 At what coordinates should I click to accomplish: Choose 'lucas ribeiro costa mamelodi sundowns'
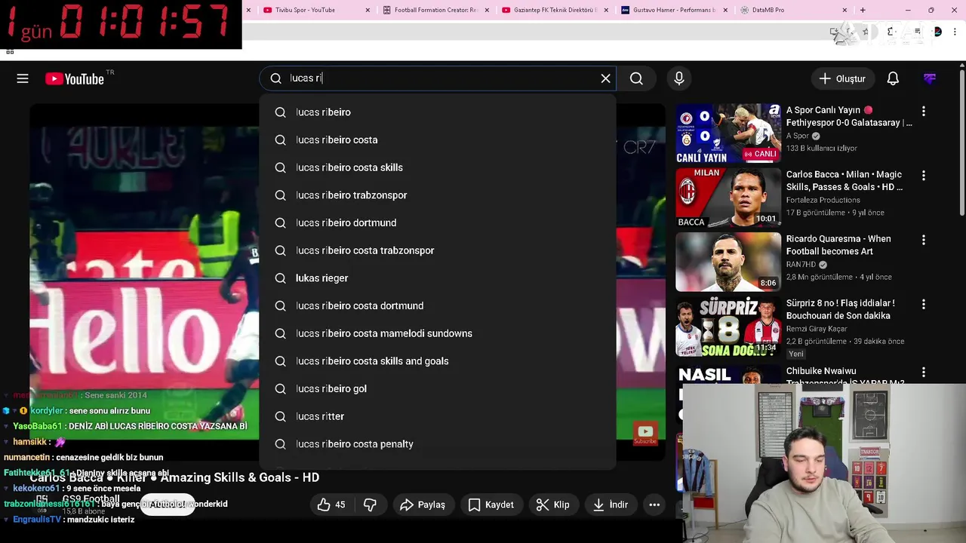[438, 333]
